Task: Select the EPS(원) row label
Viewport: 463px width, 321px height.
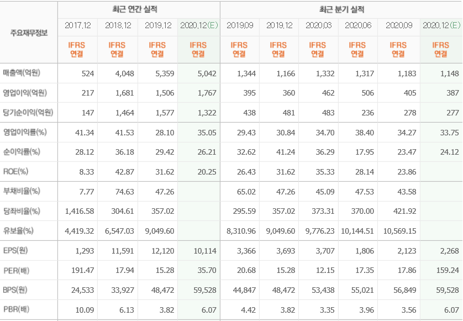Action: [15, 250]
